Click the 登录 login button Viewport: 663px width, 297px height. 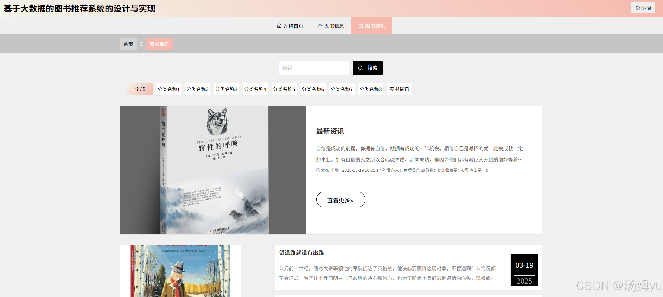coord(643,8)
